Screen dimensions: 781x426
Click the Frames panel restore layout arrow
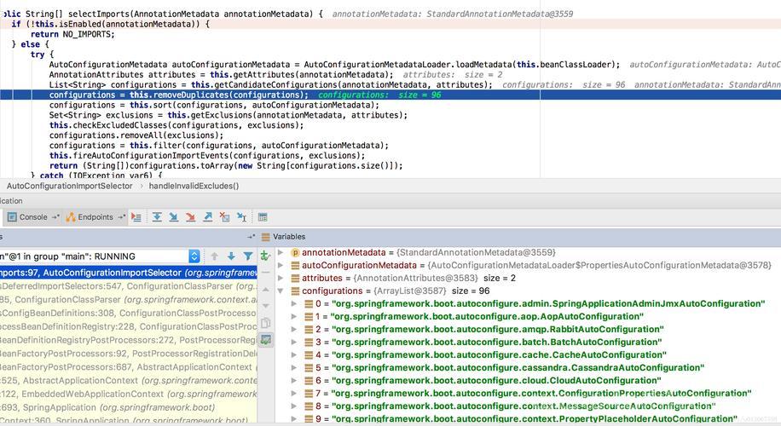click(x=251, y=237)
